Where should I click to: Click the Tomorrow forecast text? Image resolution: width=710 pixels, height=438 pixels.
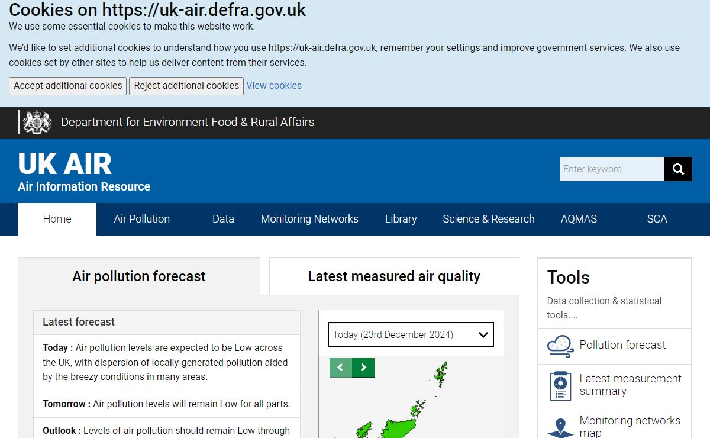click(166, 404)
